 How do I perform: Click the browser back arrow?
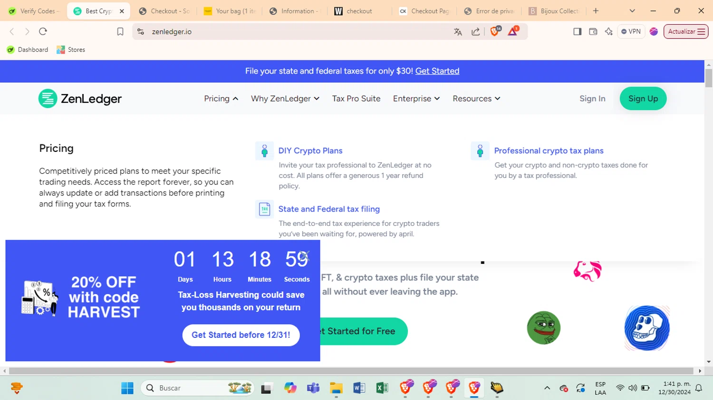pos(12,31)
